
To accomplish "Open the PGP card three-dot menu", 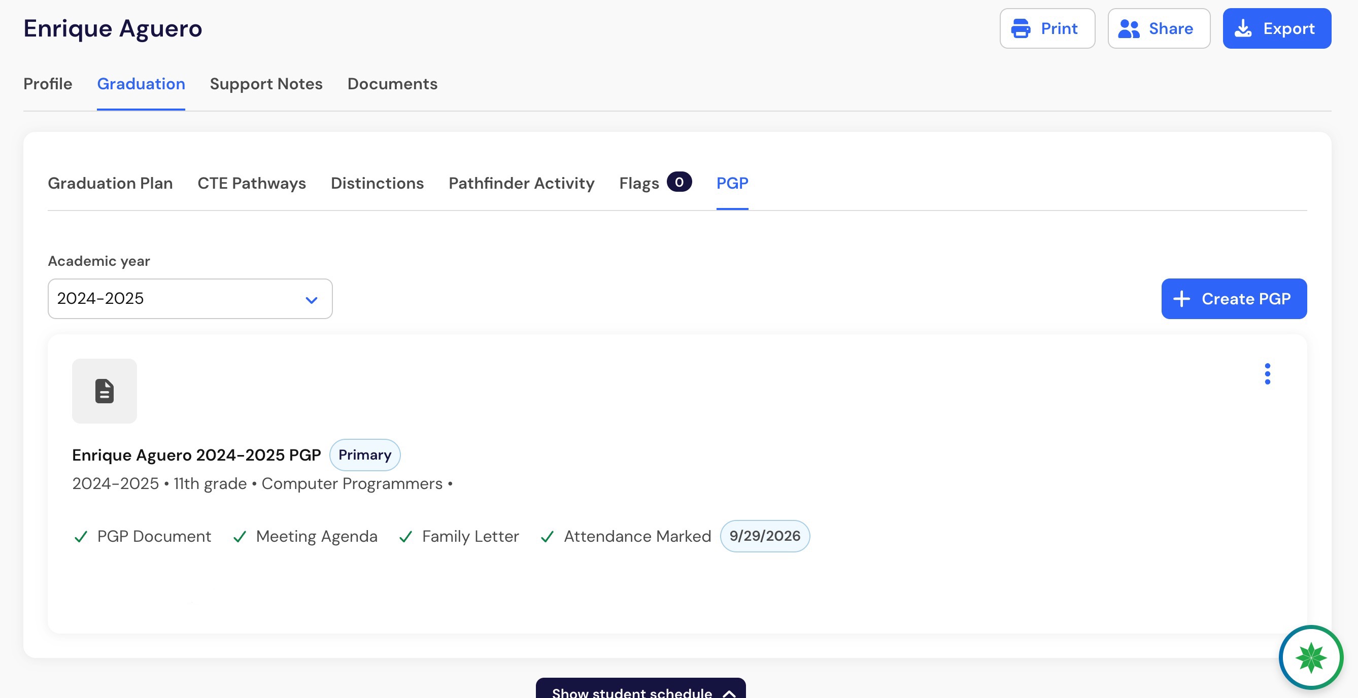I will [1267, 374].
